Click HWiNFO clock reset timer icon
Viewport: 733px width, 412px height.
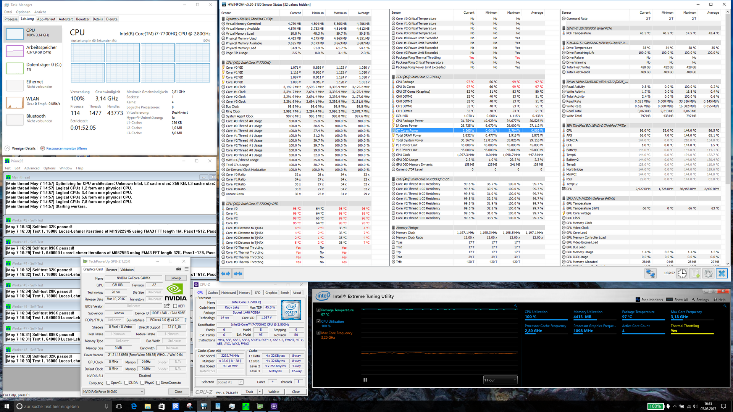(x=682, y=274)
